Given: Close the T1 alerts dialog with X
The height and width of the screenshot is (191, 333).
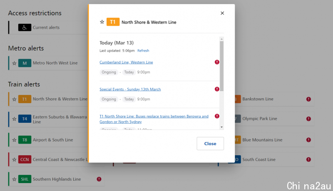Looking at the screenshot, I should 222,13.
